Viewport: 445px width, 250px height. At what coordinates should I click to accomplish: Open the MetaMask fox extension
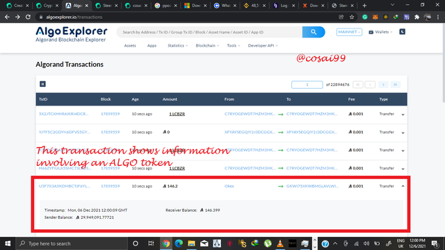375,17
